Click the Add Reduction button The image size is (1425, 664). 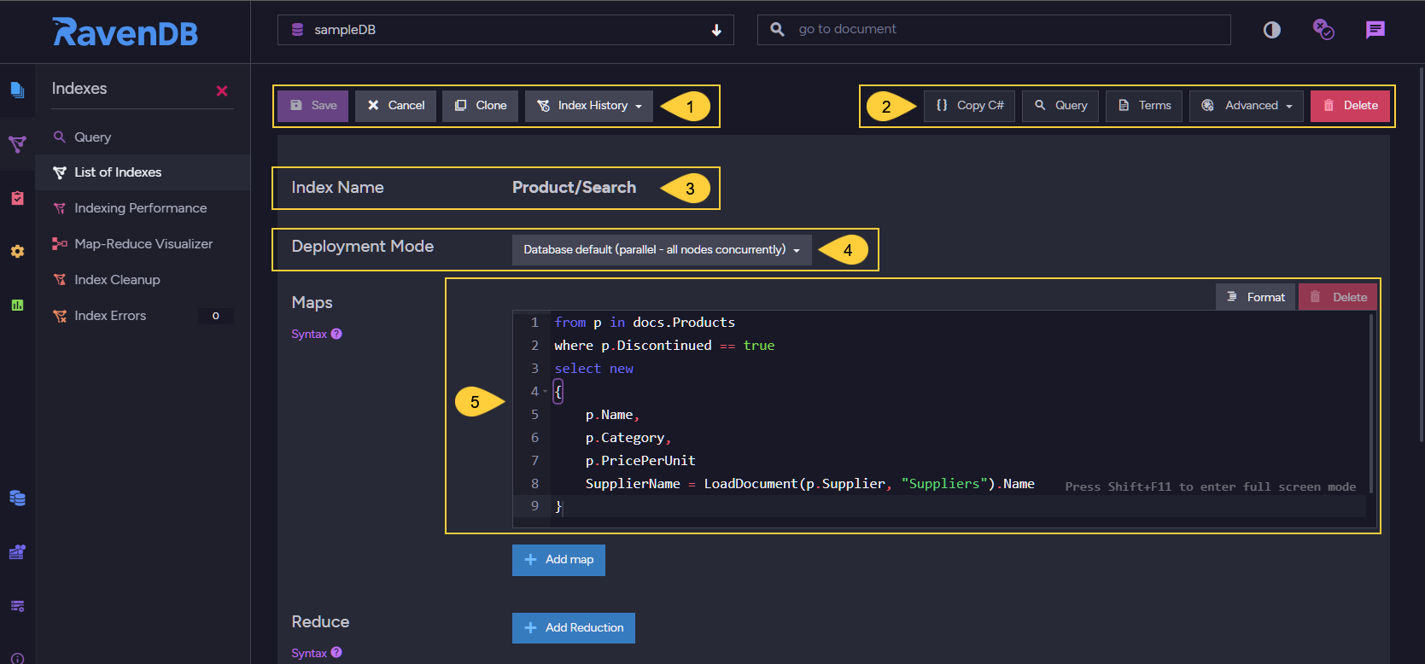(x=574, y=628)
